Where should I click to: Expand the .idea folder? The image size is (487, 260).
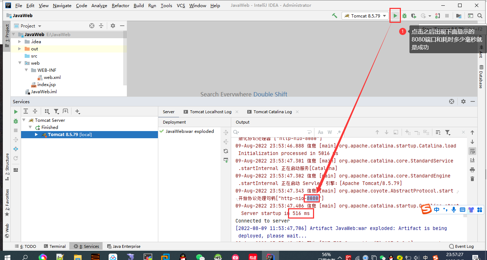[x=20, y=42]
